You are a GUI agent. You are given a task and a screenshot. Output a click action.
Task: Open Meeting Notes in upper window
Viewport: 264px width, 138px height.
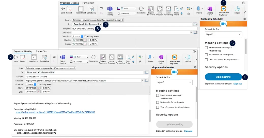pos(210,11)
